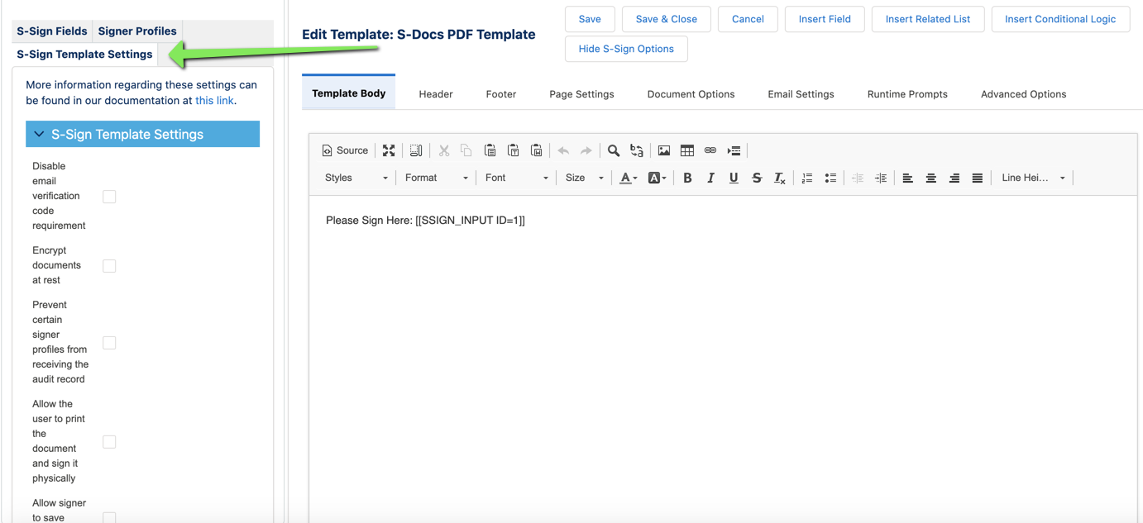Click the Save button
The image size is (1143, 523).
(x=590, y=19)
